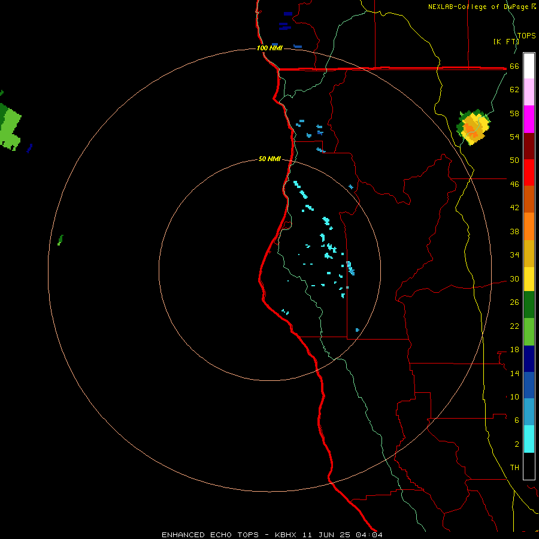The image size is (539, 539).
Task: Click the "66" scale value
Action: click(514, 66)
